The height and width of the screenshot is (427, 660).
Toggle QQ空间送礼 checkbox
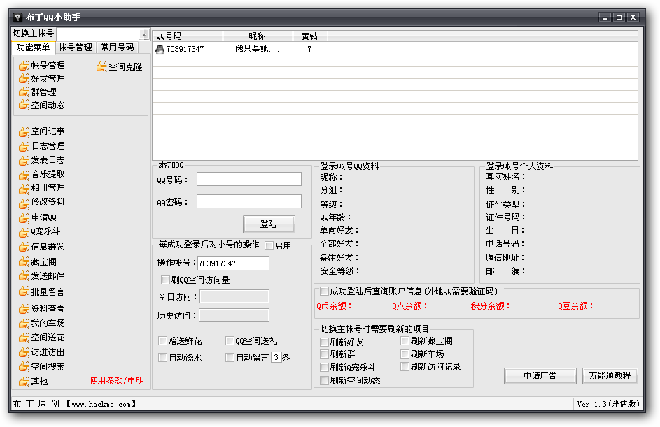coord(230,340)
